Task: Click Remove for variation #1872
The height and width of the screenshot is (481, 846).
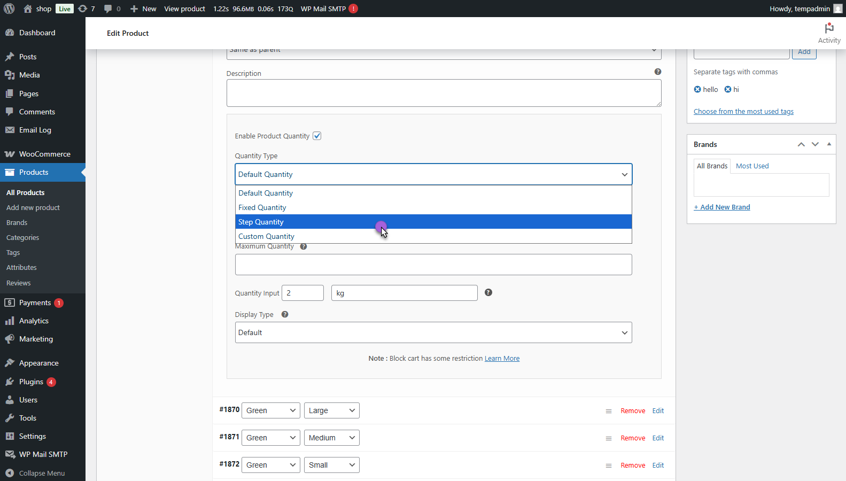Action: (x=633, y=466)
